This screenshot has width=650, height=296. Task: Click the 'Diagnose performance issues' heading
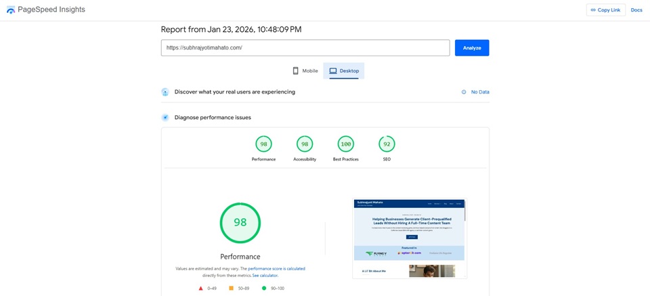click(213, 117)
